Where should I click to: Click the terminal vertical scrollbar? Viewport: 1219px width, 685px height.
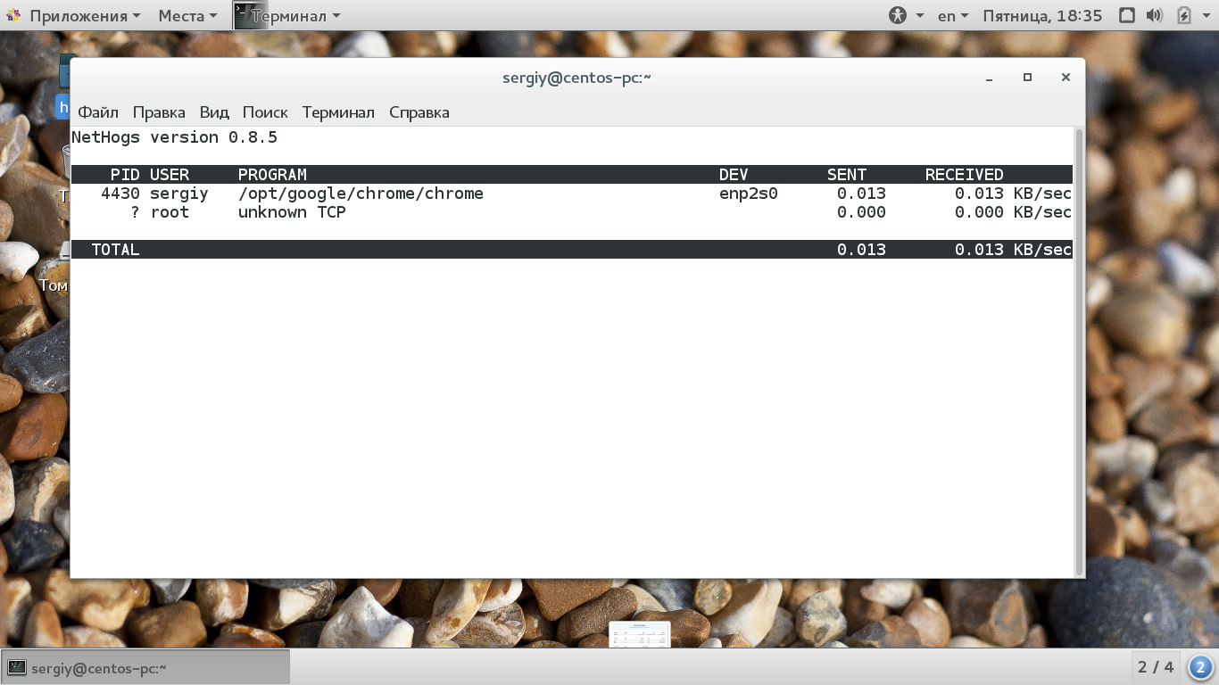[1079, 352]
